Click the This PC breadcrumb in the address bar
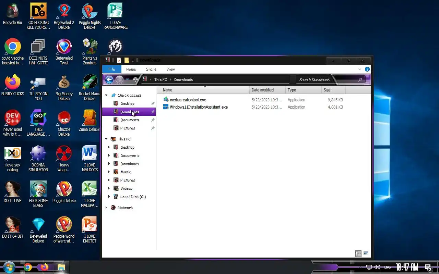 tap(161, 79)
